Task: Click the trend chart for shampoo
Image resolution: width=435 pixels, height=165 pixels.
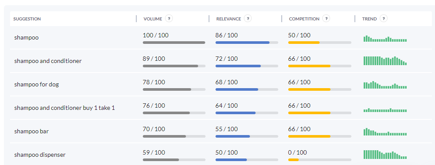Action: pos(385,39)
